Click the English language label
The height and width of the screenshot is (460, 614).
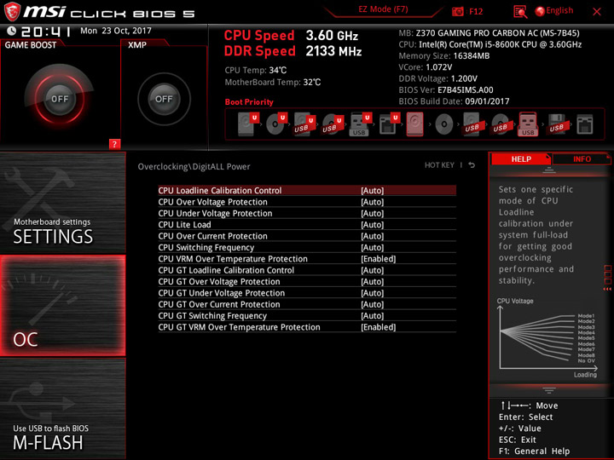click(x=559, y=10)
